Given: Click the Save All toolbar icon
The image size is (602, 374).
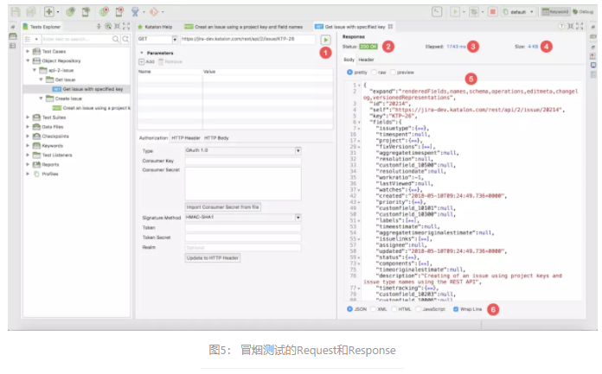Looking at the screenshot, I should point(31,12).
